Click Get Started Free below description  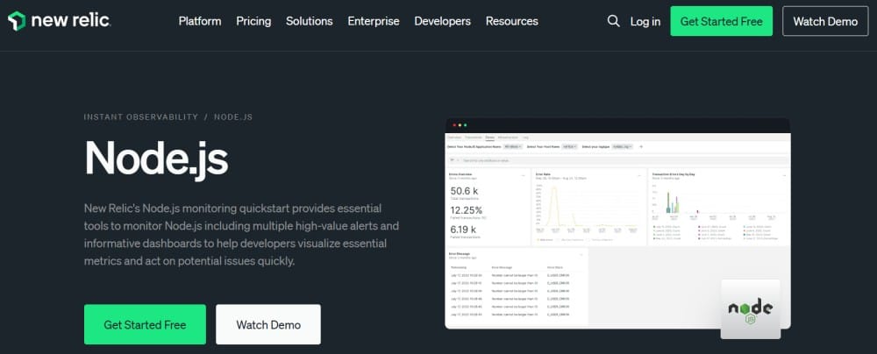click(145, 324)
